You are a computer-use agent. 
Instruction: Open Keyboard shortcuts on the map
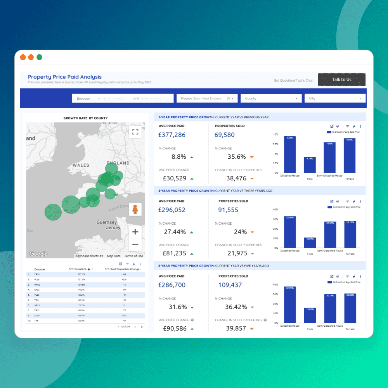point(89,256)
